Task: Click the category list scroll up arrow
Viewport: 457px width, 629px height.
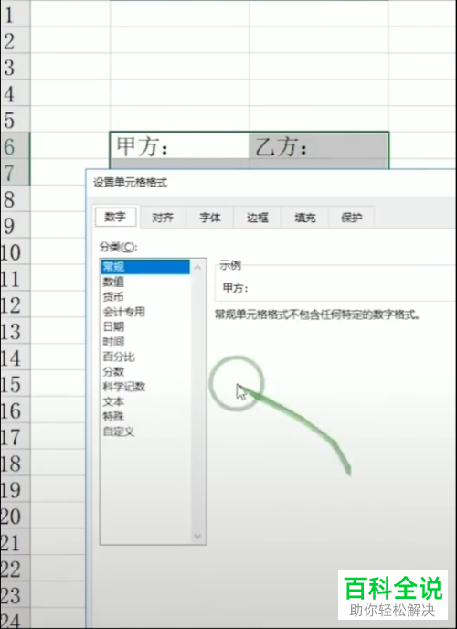Action: point(197,267)
